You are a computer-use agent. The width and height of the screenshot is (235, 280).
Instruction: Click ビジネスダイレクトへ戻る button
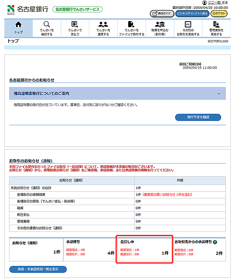pyautogui.click(x=192, y=14)
